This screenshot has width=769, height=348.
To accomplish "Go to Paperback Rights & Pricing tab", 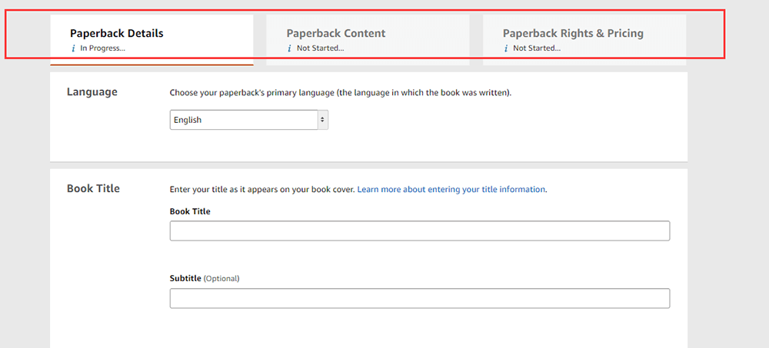I will coord(573,34).
